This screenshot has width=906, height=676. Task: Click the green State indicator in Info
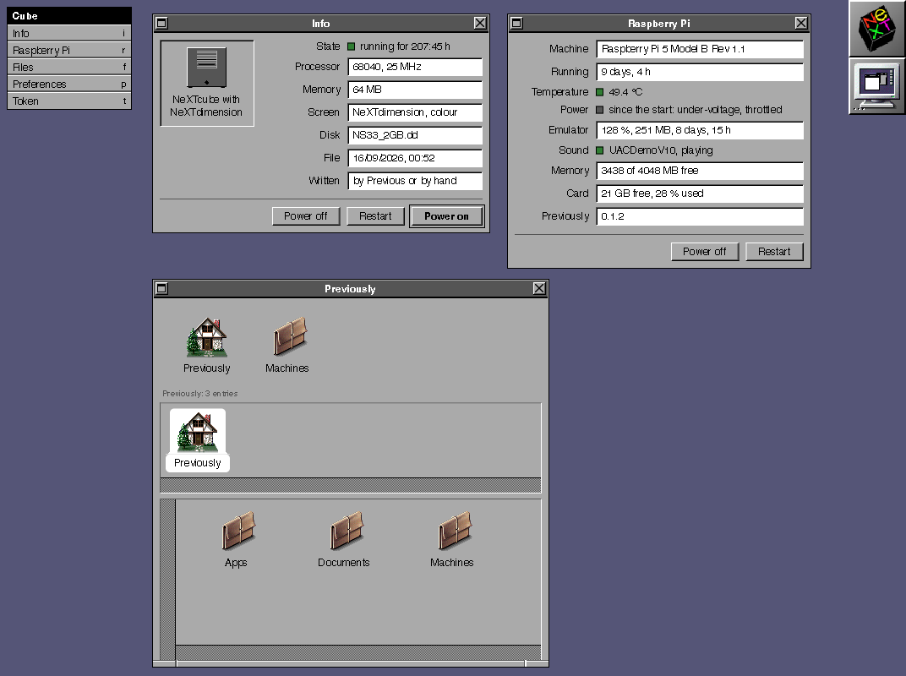[x=351, y=46]
